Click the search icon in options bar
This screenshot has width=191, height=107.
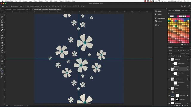point(182,6)
